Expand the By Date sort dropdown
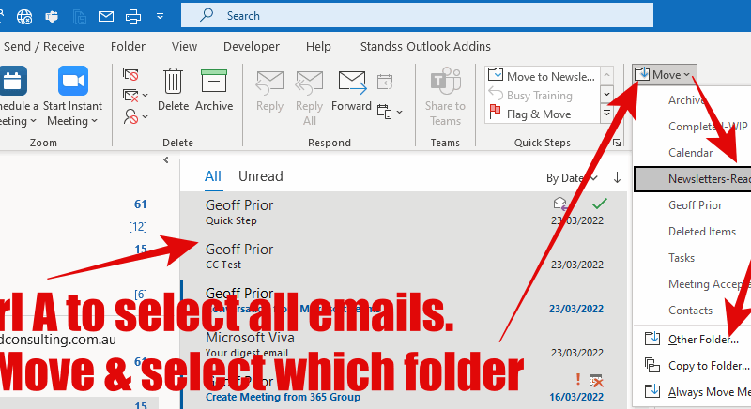 pyautogui.click(x=572, y=177)
